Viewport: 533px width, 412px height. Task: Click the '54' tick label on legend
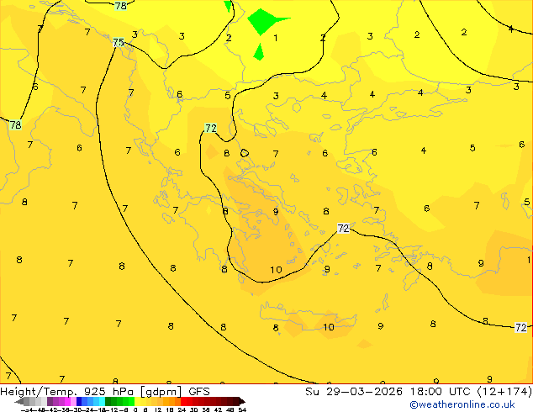[x=242, y=409]
